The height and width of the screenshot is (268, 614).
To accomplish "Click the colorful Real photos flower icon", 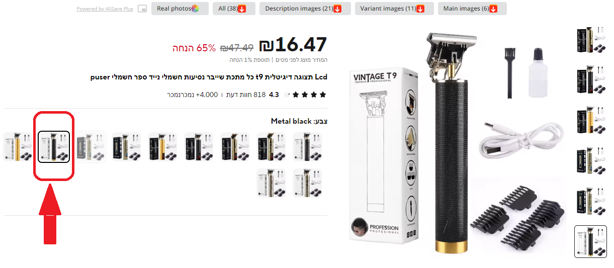I will [x=195, y=9].
